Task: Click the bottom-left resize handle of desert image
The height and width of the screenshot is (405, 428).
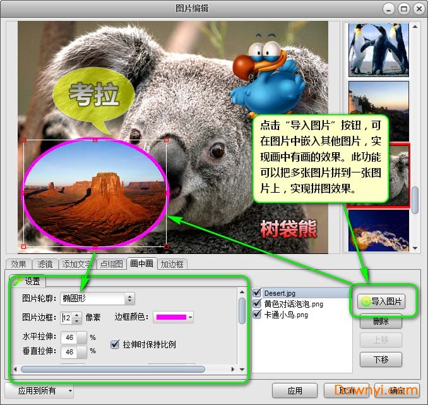Action: [x=24, y=246]
